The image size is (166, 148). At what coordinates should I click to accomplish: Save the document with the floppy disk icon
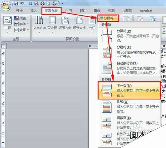16,4
